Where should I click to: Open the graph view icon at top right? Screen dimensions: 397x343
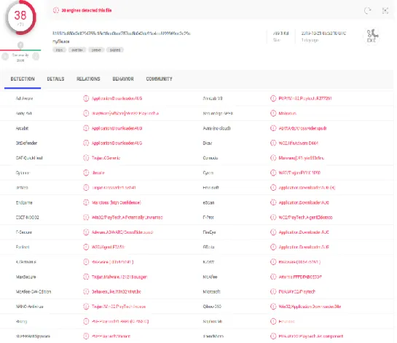385,11
